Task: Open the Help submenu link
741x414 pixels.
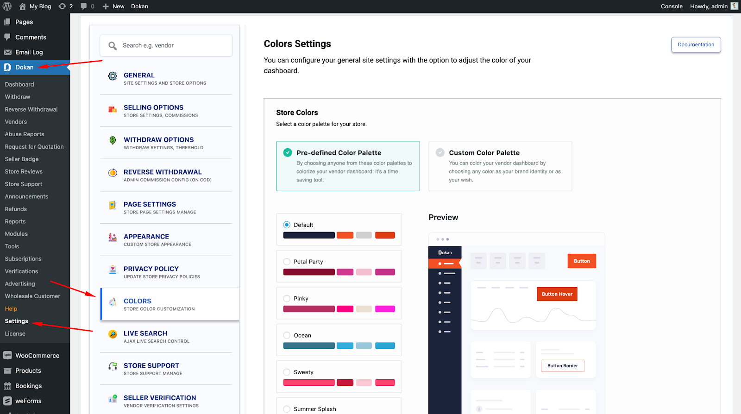Action: coord(11,309)
